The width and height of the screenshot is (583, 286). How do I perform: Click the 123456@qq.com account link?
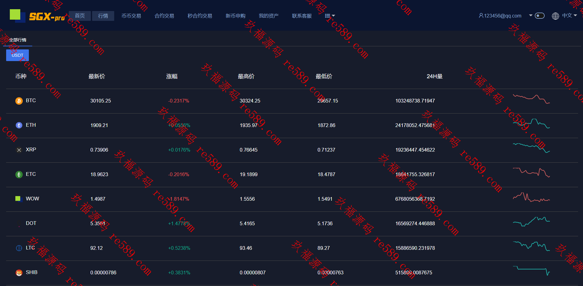[x=503, y=16]
